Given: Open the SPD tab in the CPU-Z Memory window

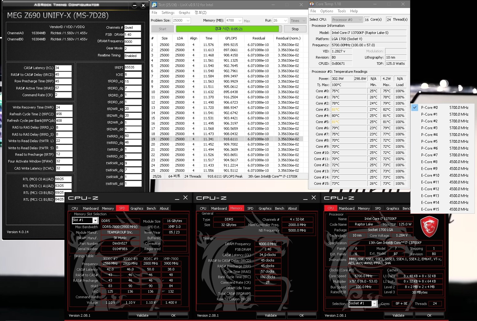Looking at the screenshot, I should pos(250,208).
